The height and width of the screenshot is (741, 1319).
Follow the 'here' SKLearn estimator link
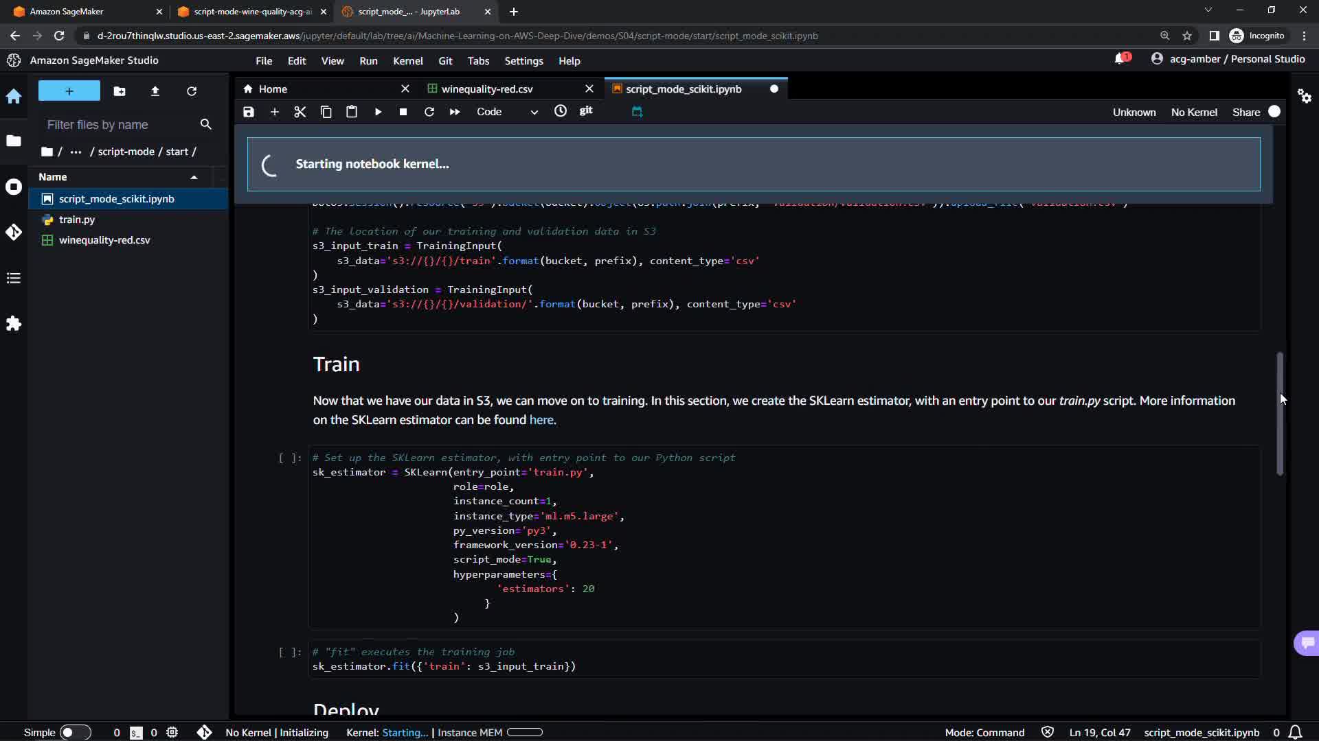coord(541,420)
